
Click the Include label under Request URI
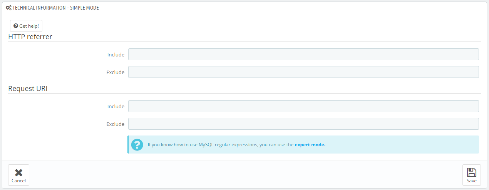116,106
